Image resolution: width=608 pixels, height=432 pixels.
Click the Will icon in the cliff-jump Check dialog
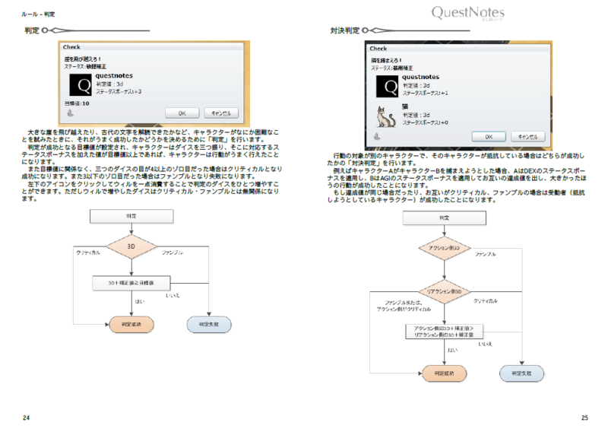(x=70, y=113)
